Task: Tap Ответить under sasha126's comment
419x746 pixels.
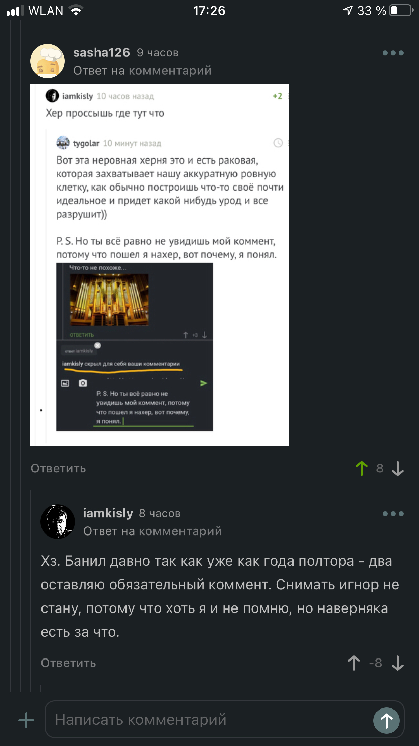Action: pyautogui.click(x=58, y=469)
